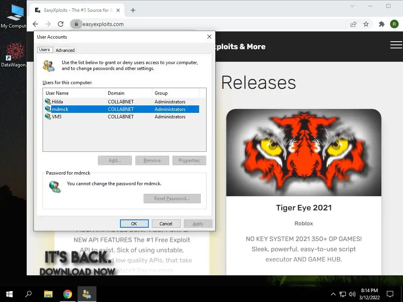Click the Apply button

tap(198, 224)
